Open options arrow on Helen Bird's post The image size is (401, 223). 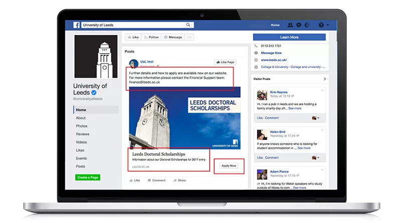322,130
